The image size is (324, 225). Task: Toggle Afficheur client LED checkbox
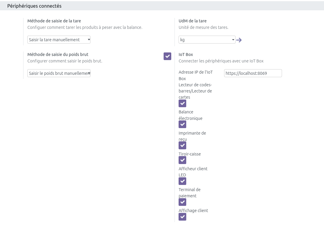[182, 181]
